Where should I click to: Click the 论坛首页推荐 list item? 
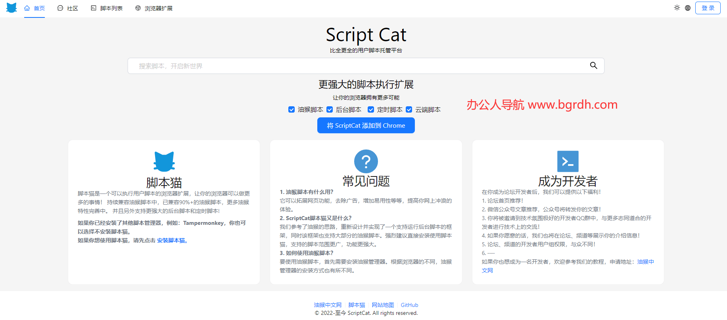(503, 201)
